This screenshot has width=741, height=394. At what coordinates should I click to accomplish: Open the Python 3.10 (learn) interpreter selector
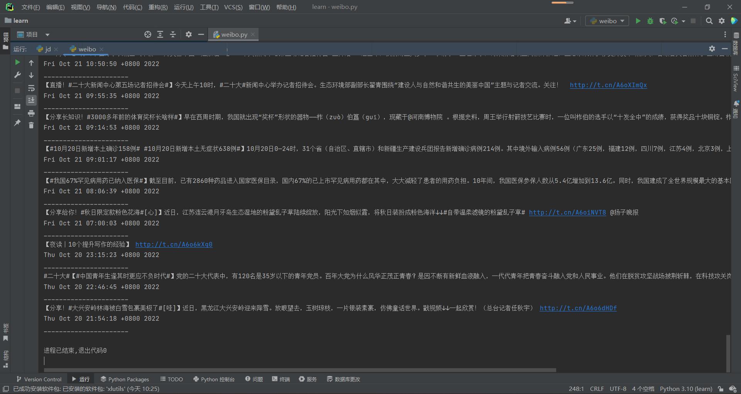coord(686,389)
